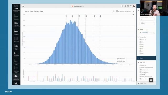
Task: Open the Cycle Time Scatterplot chart
Action: click(16, 17)
